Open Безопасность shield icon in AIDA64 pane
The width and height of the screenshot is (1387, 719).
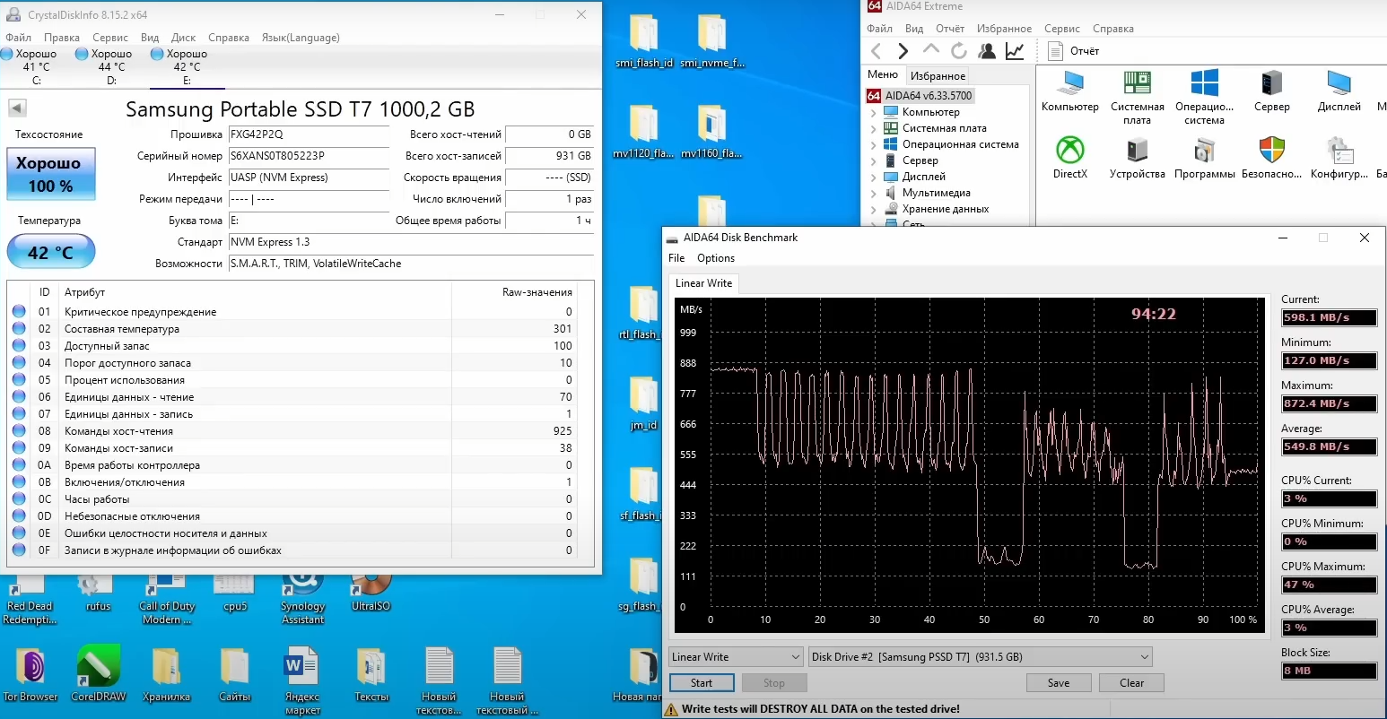pos(1271,158)
